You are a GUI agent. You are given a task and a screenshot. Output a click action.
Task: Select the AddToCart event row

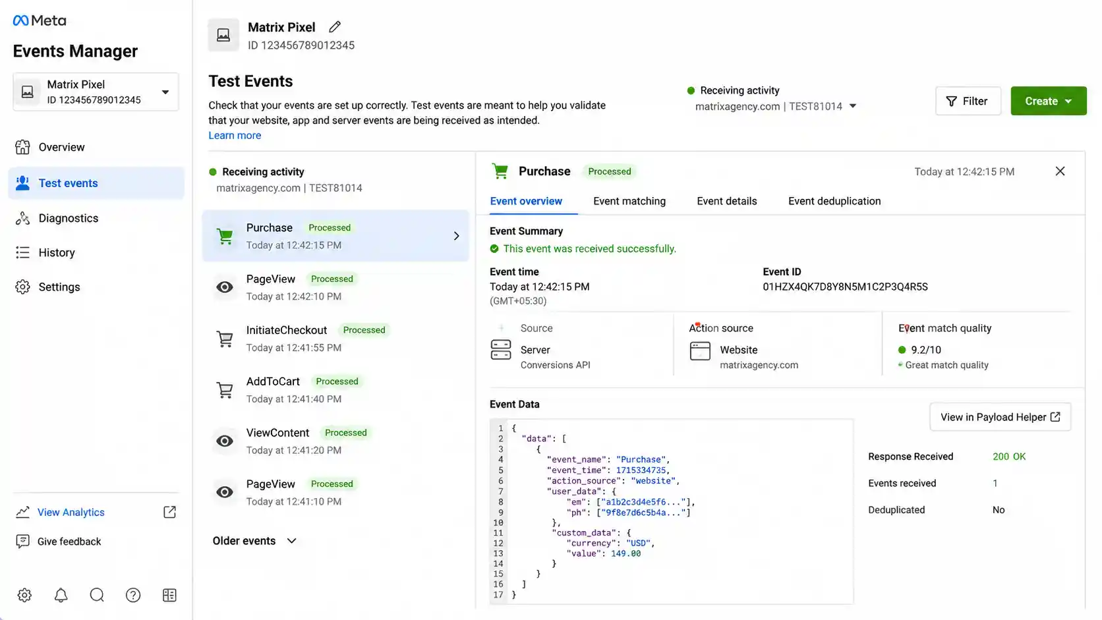point(335,390)
